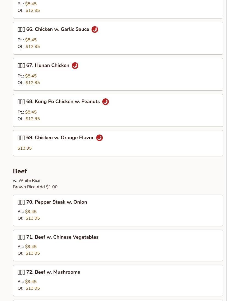Click the spicy icon beside Chicken w. Garlic Sauce
The width and height of the screenshot is (232, 301).
95,29
